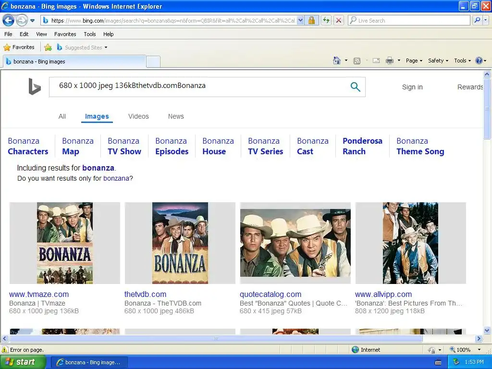This screenshot has width=492, height=369.
Task: Open a new blank tab
Action: [153, 61]
